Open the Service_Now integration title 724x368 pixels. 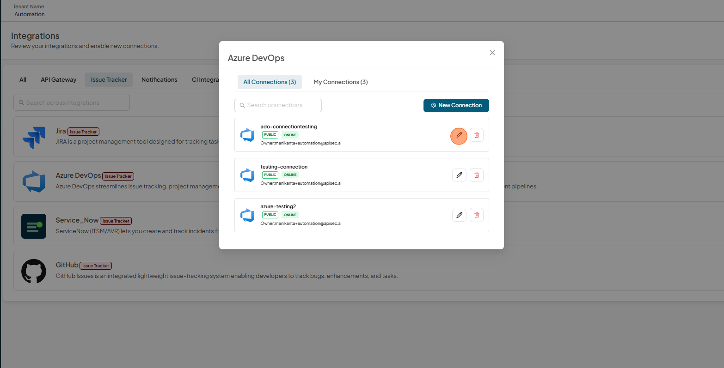tap(77, 220)
